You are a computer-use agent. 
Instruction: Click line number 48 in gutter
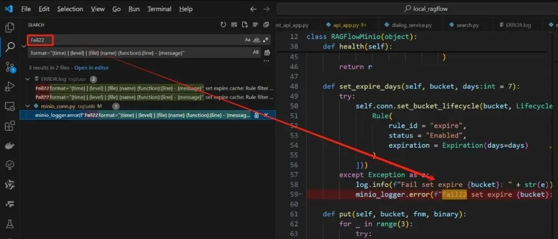[x=294, y=86]
